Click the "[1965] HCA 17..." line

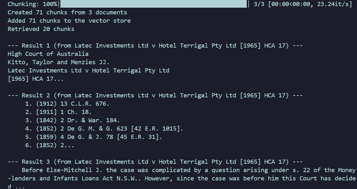tap(35, 79)
